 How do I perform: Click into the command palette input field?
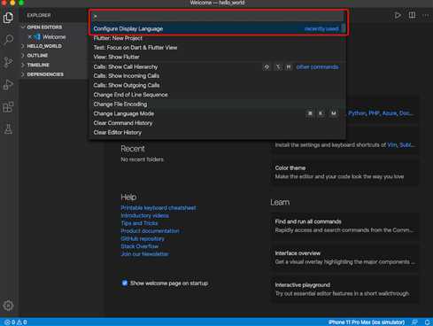pos(217,16)
